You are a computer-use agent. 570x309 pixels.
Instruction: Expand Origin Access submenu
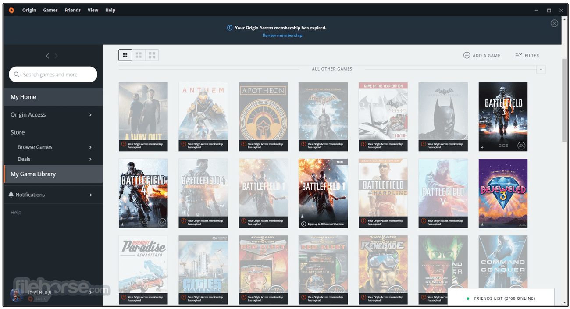[x=90, y=115]
